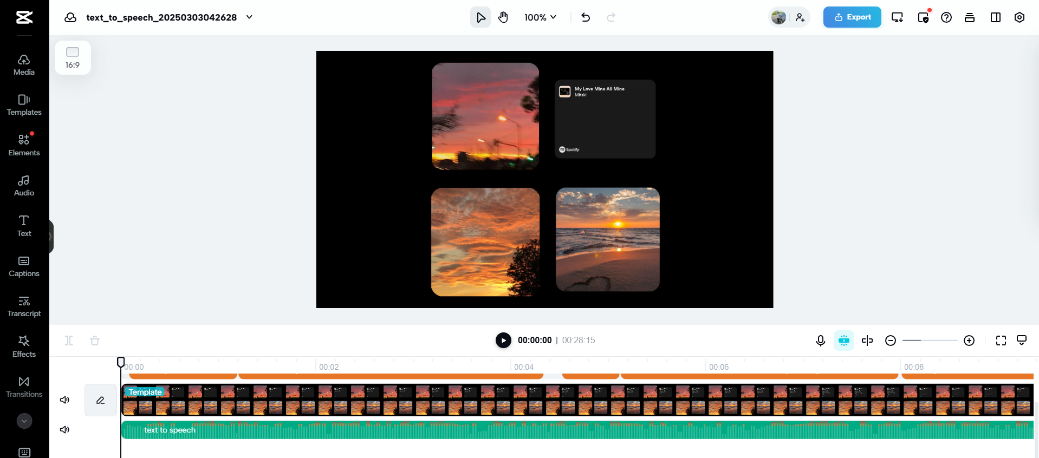Open the Audio panel

pyautogui.click(x=24, y=186)
